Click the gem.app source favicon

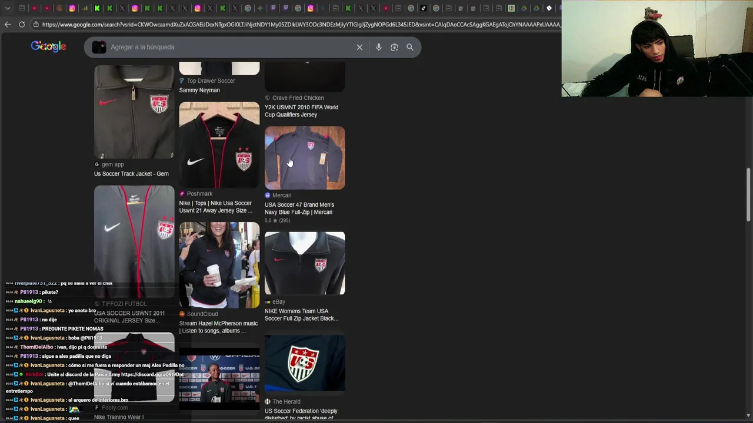click(97, 164)
